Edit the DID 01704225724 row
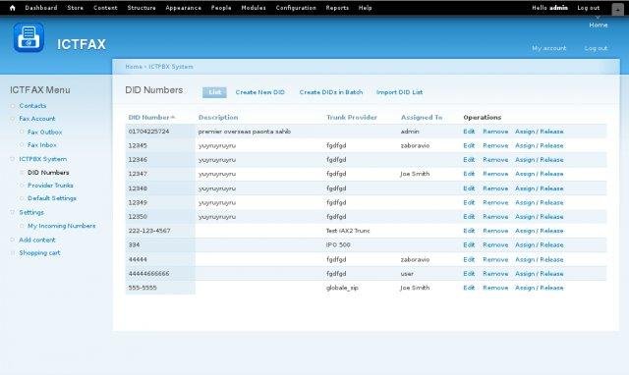Viewport: 629px width, 375px height. coord(469,132)
